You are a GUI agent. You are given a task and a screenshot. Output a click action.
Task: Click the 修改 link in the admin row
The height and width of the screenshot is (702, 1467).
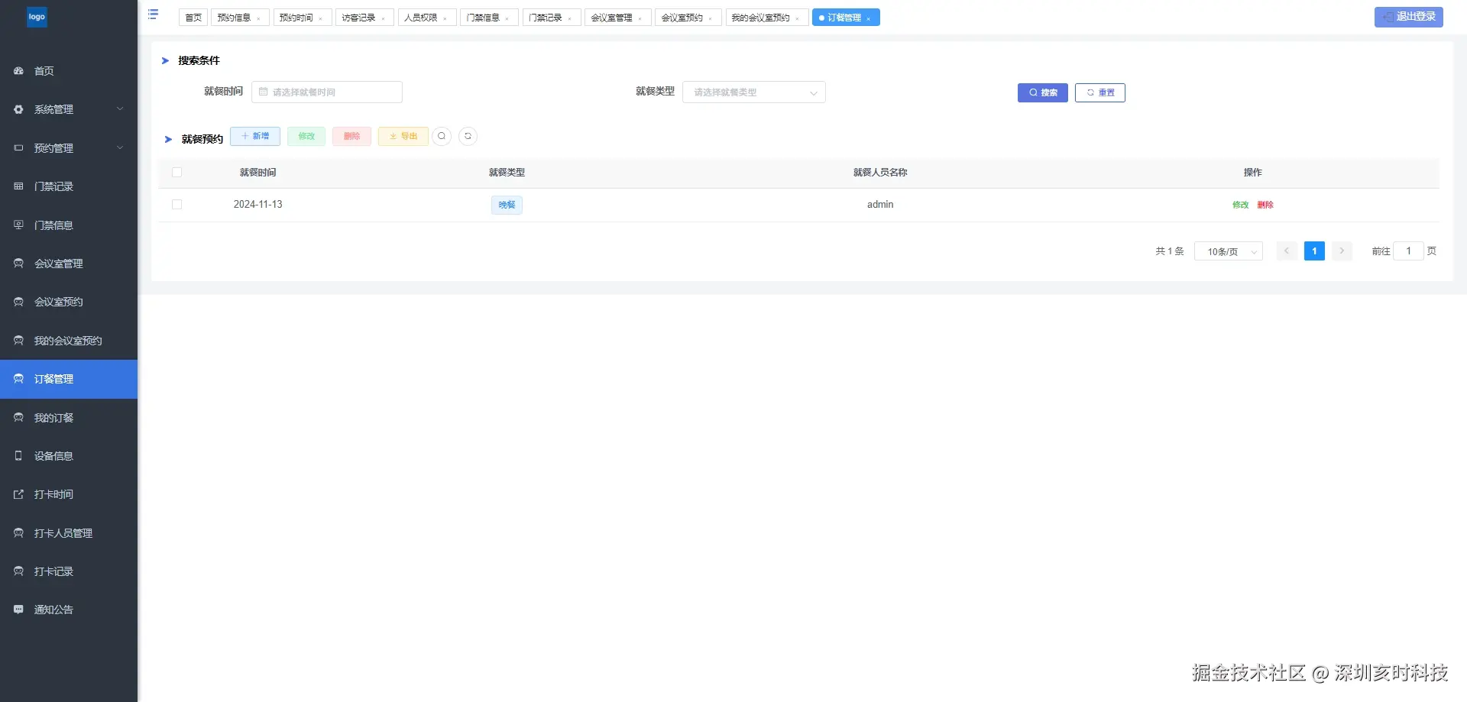pyautogui.click(x=1240, y=205)
